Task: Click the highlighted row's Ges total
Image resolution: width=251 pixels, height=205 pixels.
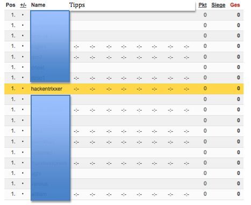Action: 238,88
